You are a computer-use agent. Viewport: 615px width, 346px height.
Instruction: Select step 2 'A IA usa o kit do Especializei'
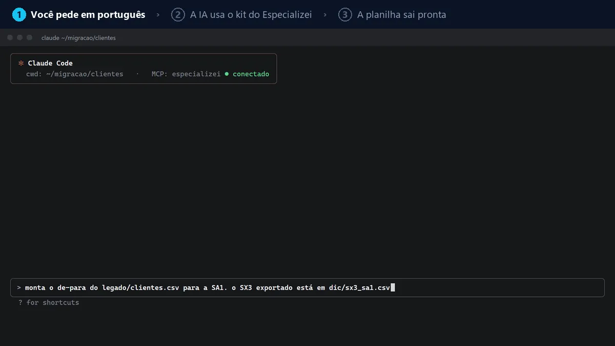coord(241,15)
